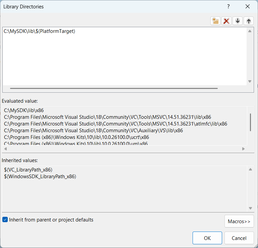Image resolution: width=258 pixels, height=248 pixels.
Task: Cancel the Library Directories dialog
Action: point(239,238)
